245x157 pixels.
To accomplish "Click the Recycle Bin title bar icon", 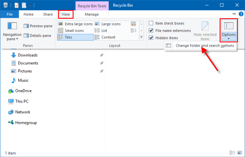I will [x=6, y=5].
